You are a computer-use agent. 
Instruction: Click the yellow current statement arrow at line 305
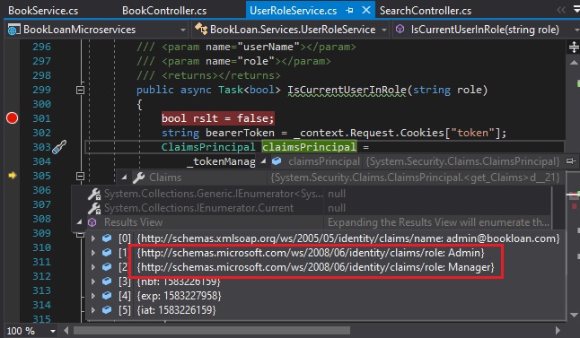tap(13, 175)
